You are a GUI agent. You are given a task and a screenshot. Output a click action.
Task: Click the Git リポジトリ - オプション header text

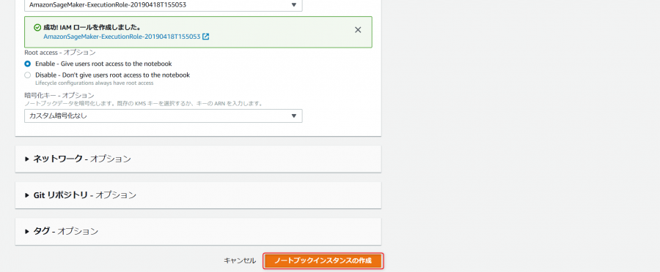click(85, 195)
